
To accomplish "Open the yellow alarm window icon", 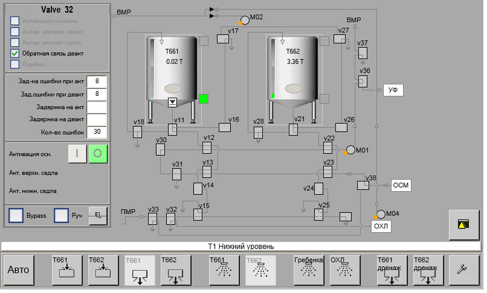I will click(x=464, y=225).
